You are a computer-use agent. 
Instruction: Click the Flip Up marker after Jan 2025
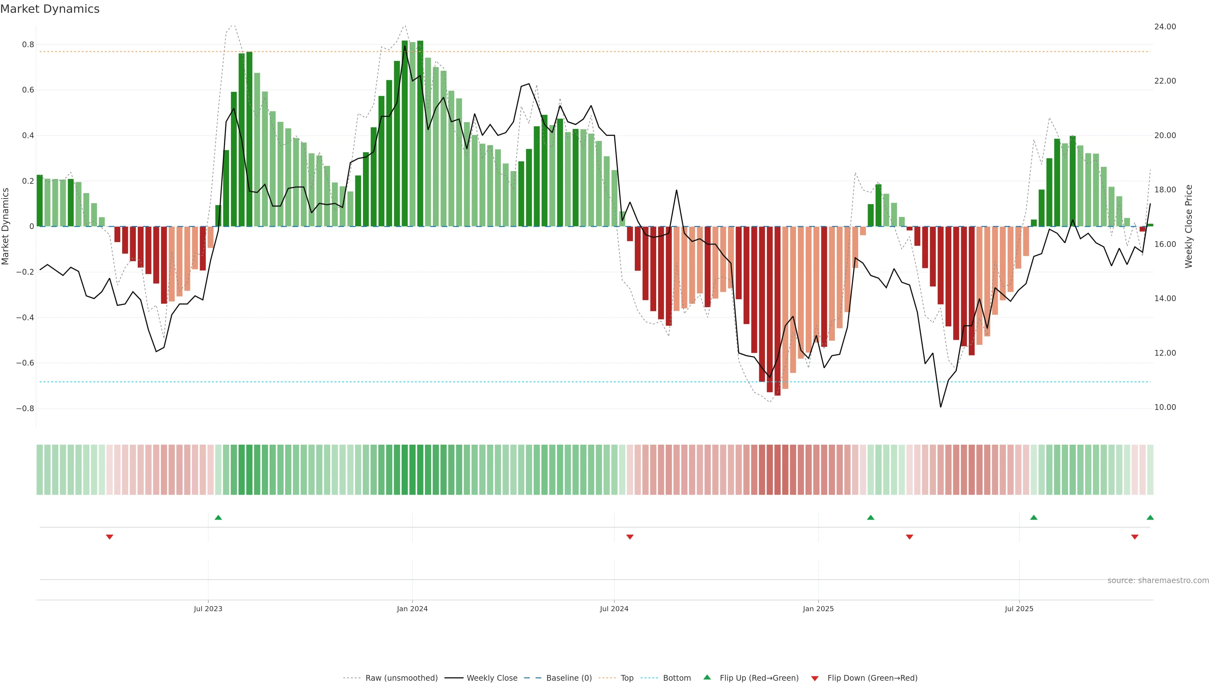coord(871,517)
